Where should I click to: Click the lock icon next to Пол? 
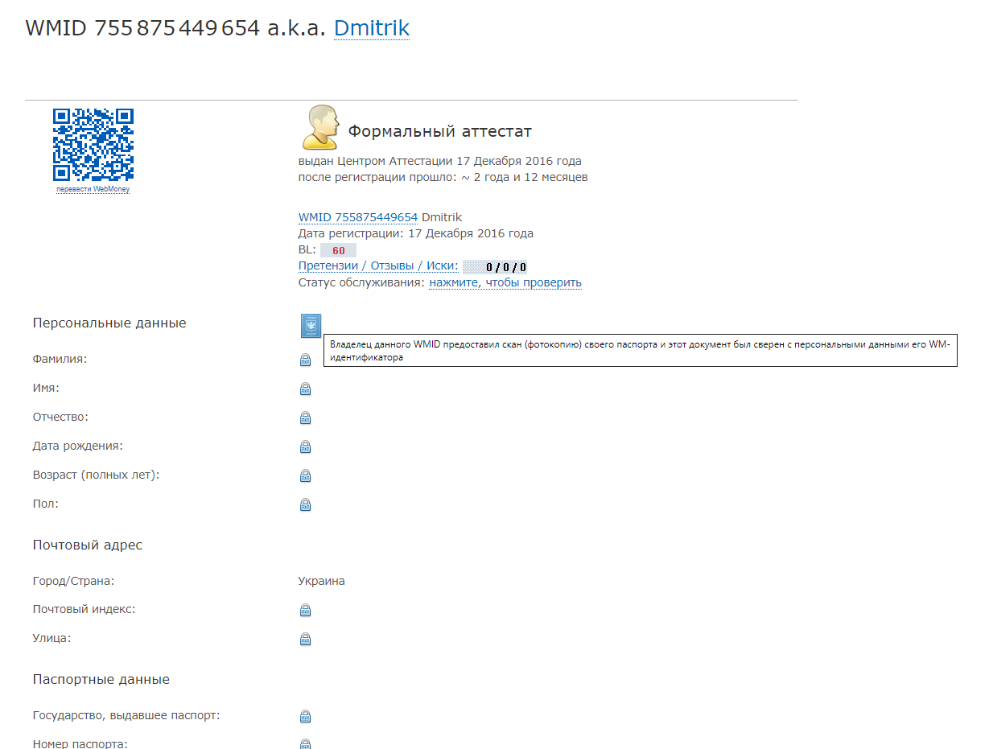306,504
